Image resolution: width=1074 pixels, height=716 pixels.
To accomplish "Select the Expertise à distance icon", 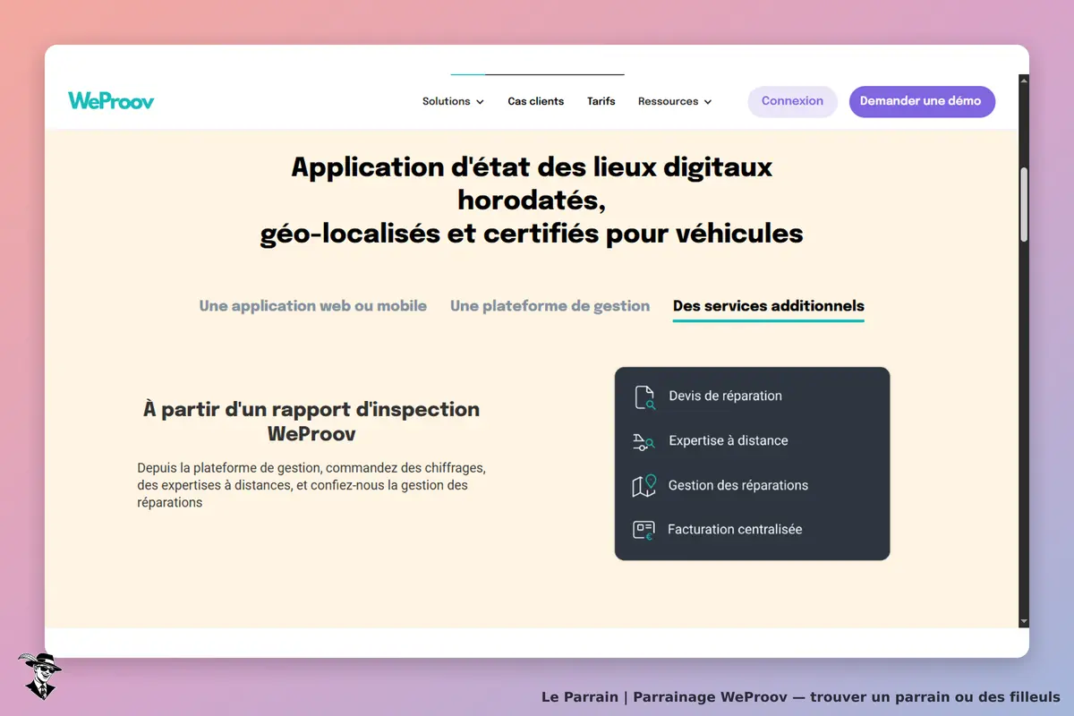I will pos(644,441).
